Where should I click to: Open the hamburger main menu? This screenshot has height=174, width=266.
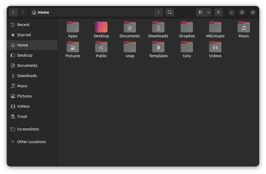(218, 12)
